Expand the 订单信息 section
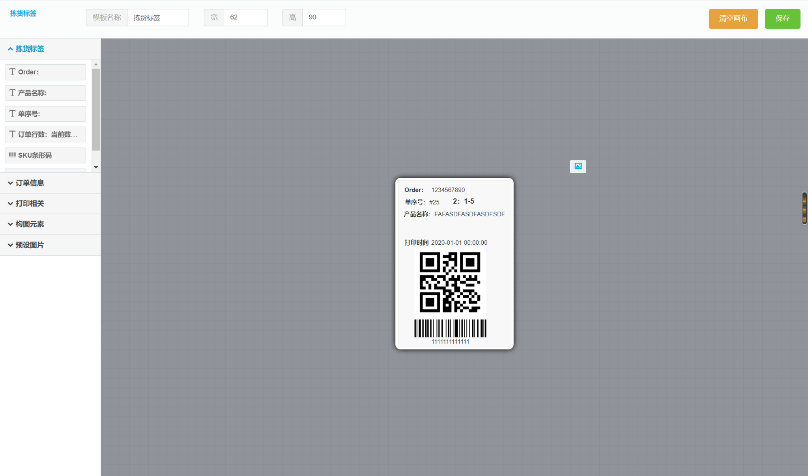Viewport: 808px width, 476px height. [26, 183]
